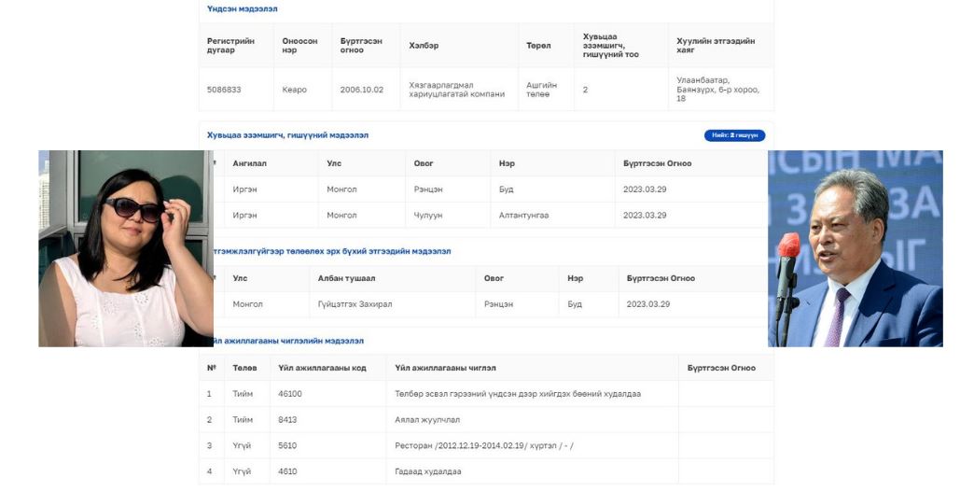Image resolution: width=974 pixels, height=491 pixels.
Task: Click the registered date 2006.10.02
Action: click(x=362, y=90)
